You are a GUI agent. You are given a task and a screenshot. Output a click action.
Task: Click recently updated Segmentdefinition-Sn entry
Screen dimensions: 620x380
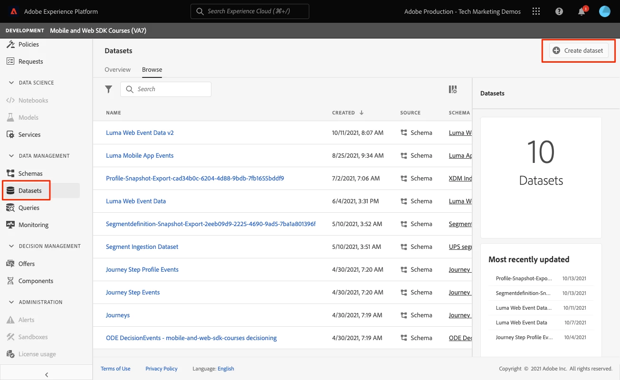[523, 293]
